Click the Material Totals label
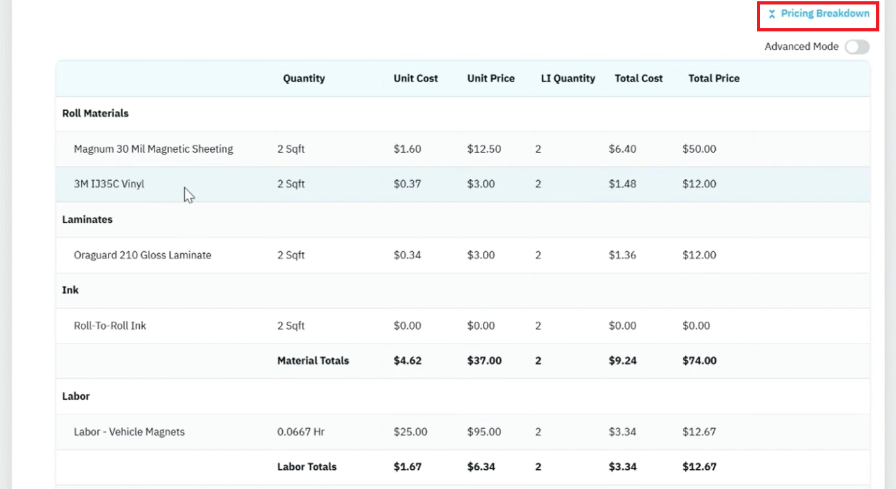 click(x=313, y=361)
